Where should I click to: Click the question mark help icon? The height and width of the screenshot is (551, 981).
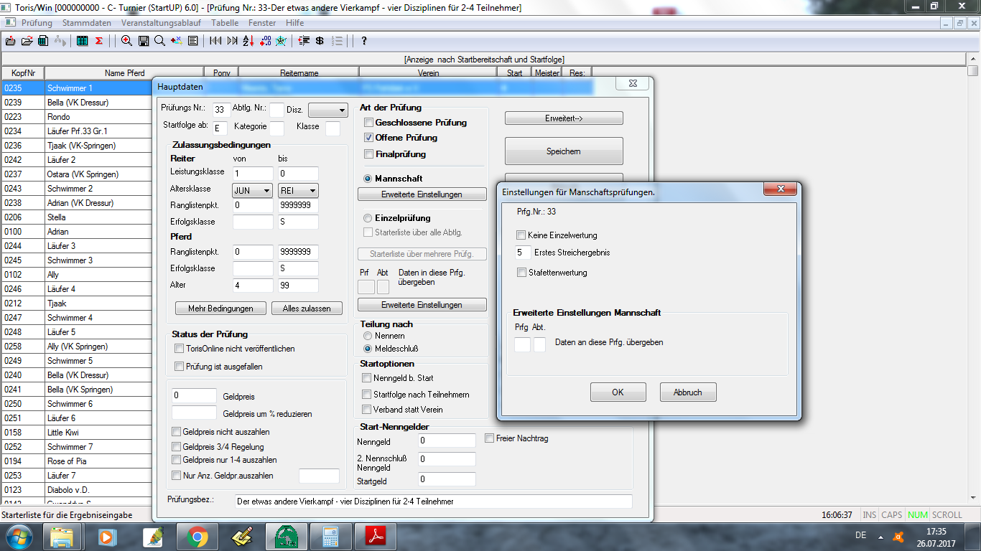pos(364,41)
